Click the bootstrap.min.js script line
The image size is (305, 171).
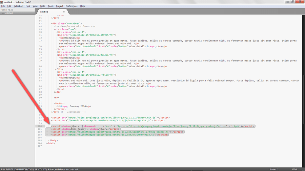108,120
